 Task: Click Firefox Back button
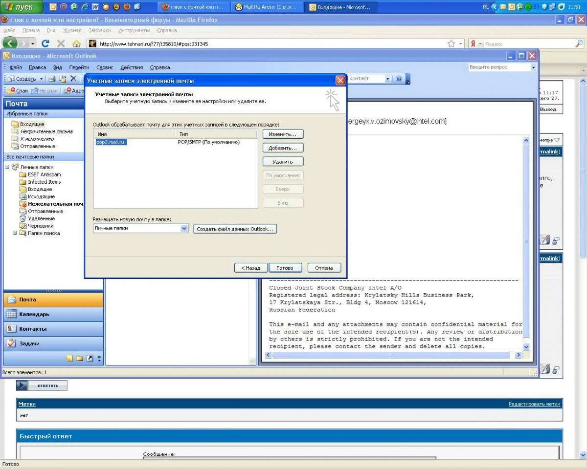click(x=10, y=43)
